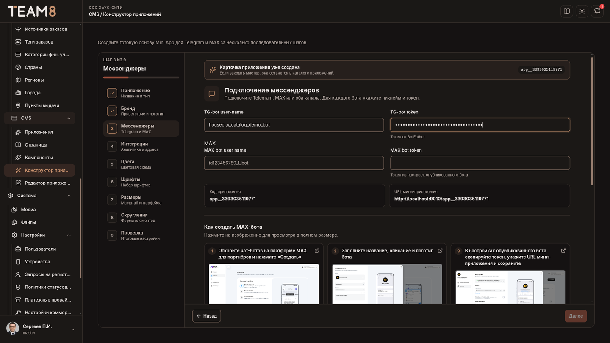610x343 pixels.
Task: Open external link icon on MAX step 2 card
Action: [x=440, y=251]
